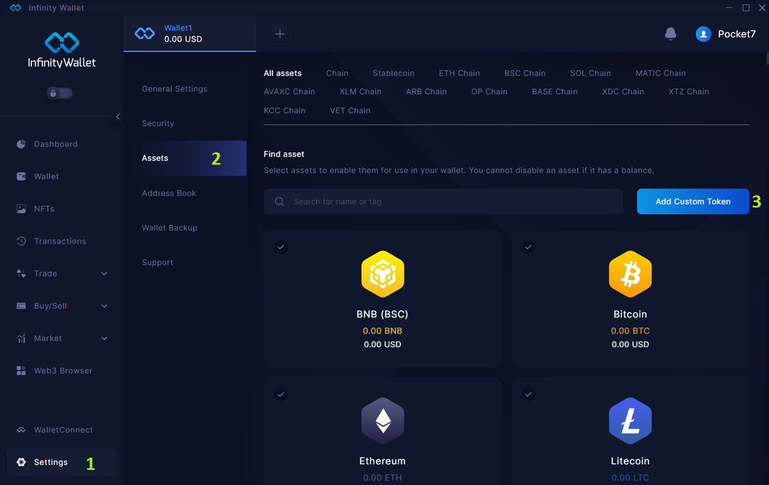
Task: Switch to the XDC Chain tab
Action: (x=623, y=92)
